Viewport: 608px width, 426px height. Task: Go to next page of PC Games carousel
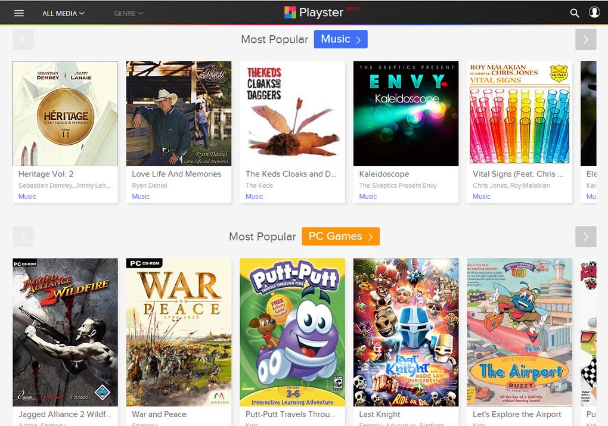(x=585, y=237)
